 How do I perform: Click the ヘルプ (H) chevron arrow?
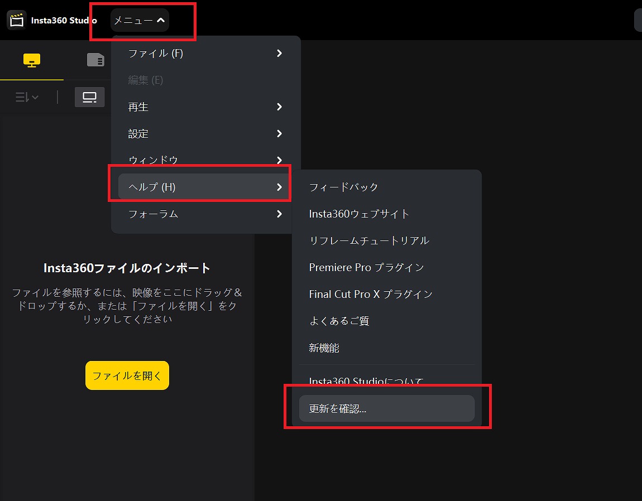pos(279,187)
